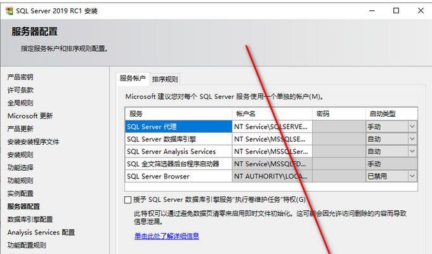Open 单击此处了解详细信息 link
The image size is (432, 254).
tap(167, 236)
